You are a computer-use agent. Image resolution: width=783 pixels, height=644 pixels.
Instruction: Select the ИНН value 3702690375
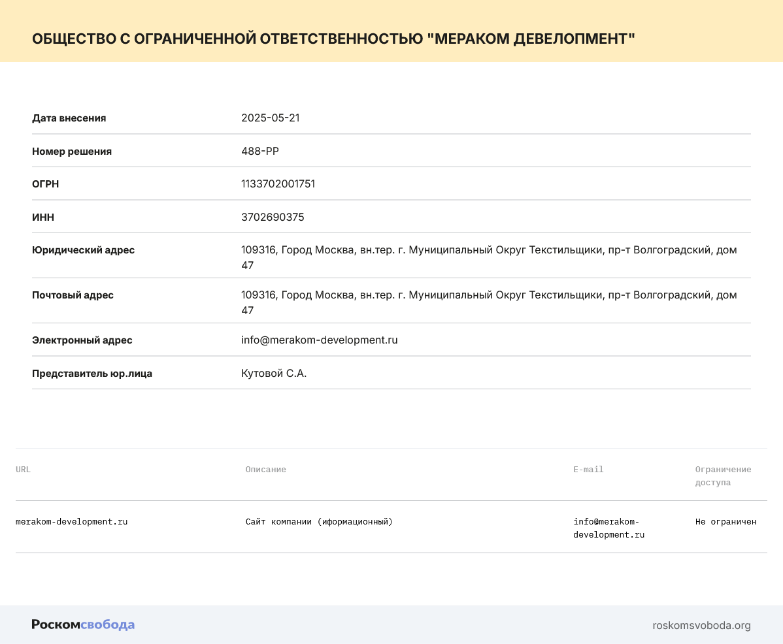[x=273, y=217]
